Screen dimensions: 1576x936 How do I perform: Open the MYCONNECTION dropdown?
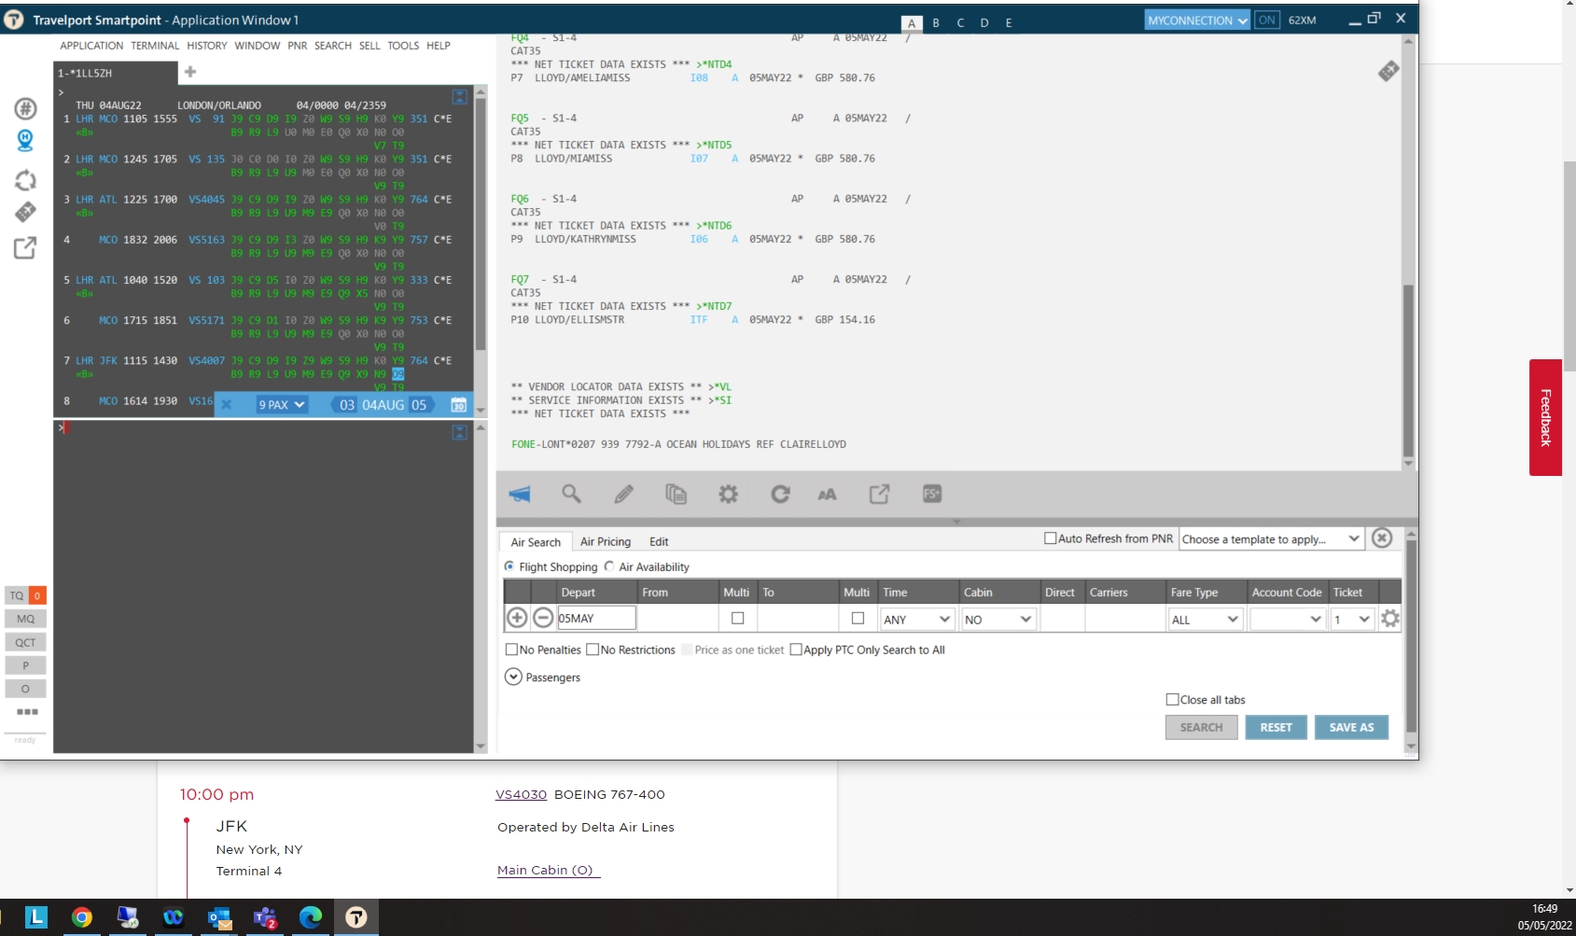1197,20
